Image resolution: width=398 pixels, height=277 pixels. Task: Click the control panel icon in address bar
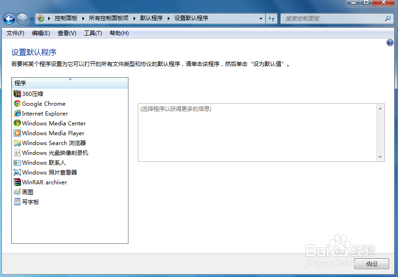[x=41, y=18]
